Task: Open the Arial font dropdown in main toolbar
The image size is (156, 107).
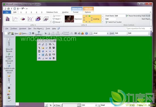Action: coord(108,33)
